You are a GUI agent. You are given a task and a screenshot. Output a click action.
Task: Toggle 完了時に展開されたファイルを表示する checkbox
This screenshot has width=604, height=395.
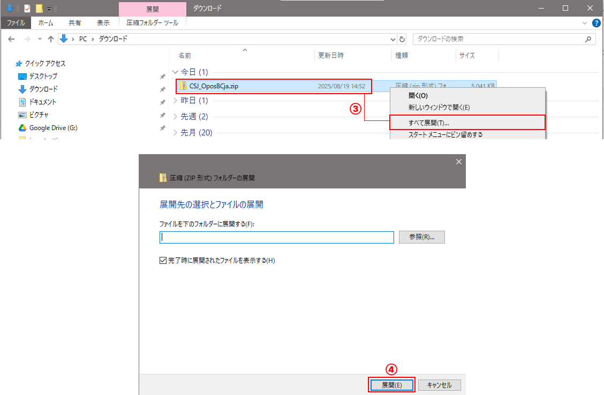pos(163,261)
